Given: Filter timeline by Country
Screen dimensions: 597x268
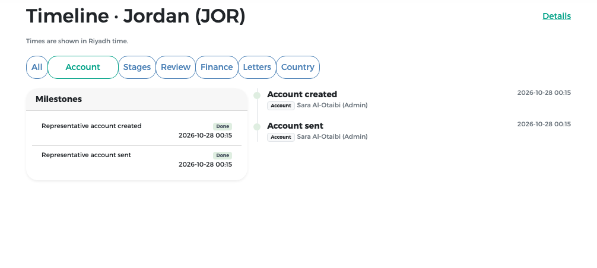Looking at the screenshot, I should click(298, 67).
